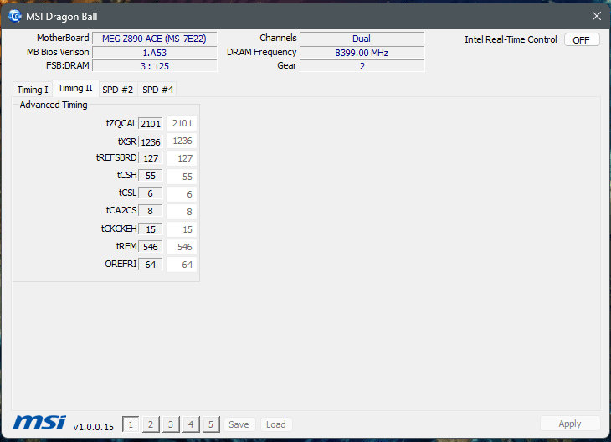Toggle Intel Real-Time Control OFF switch
Viewport: 611px width, 442px height.
pos(582,39)
